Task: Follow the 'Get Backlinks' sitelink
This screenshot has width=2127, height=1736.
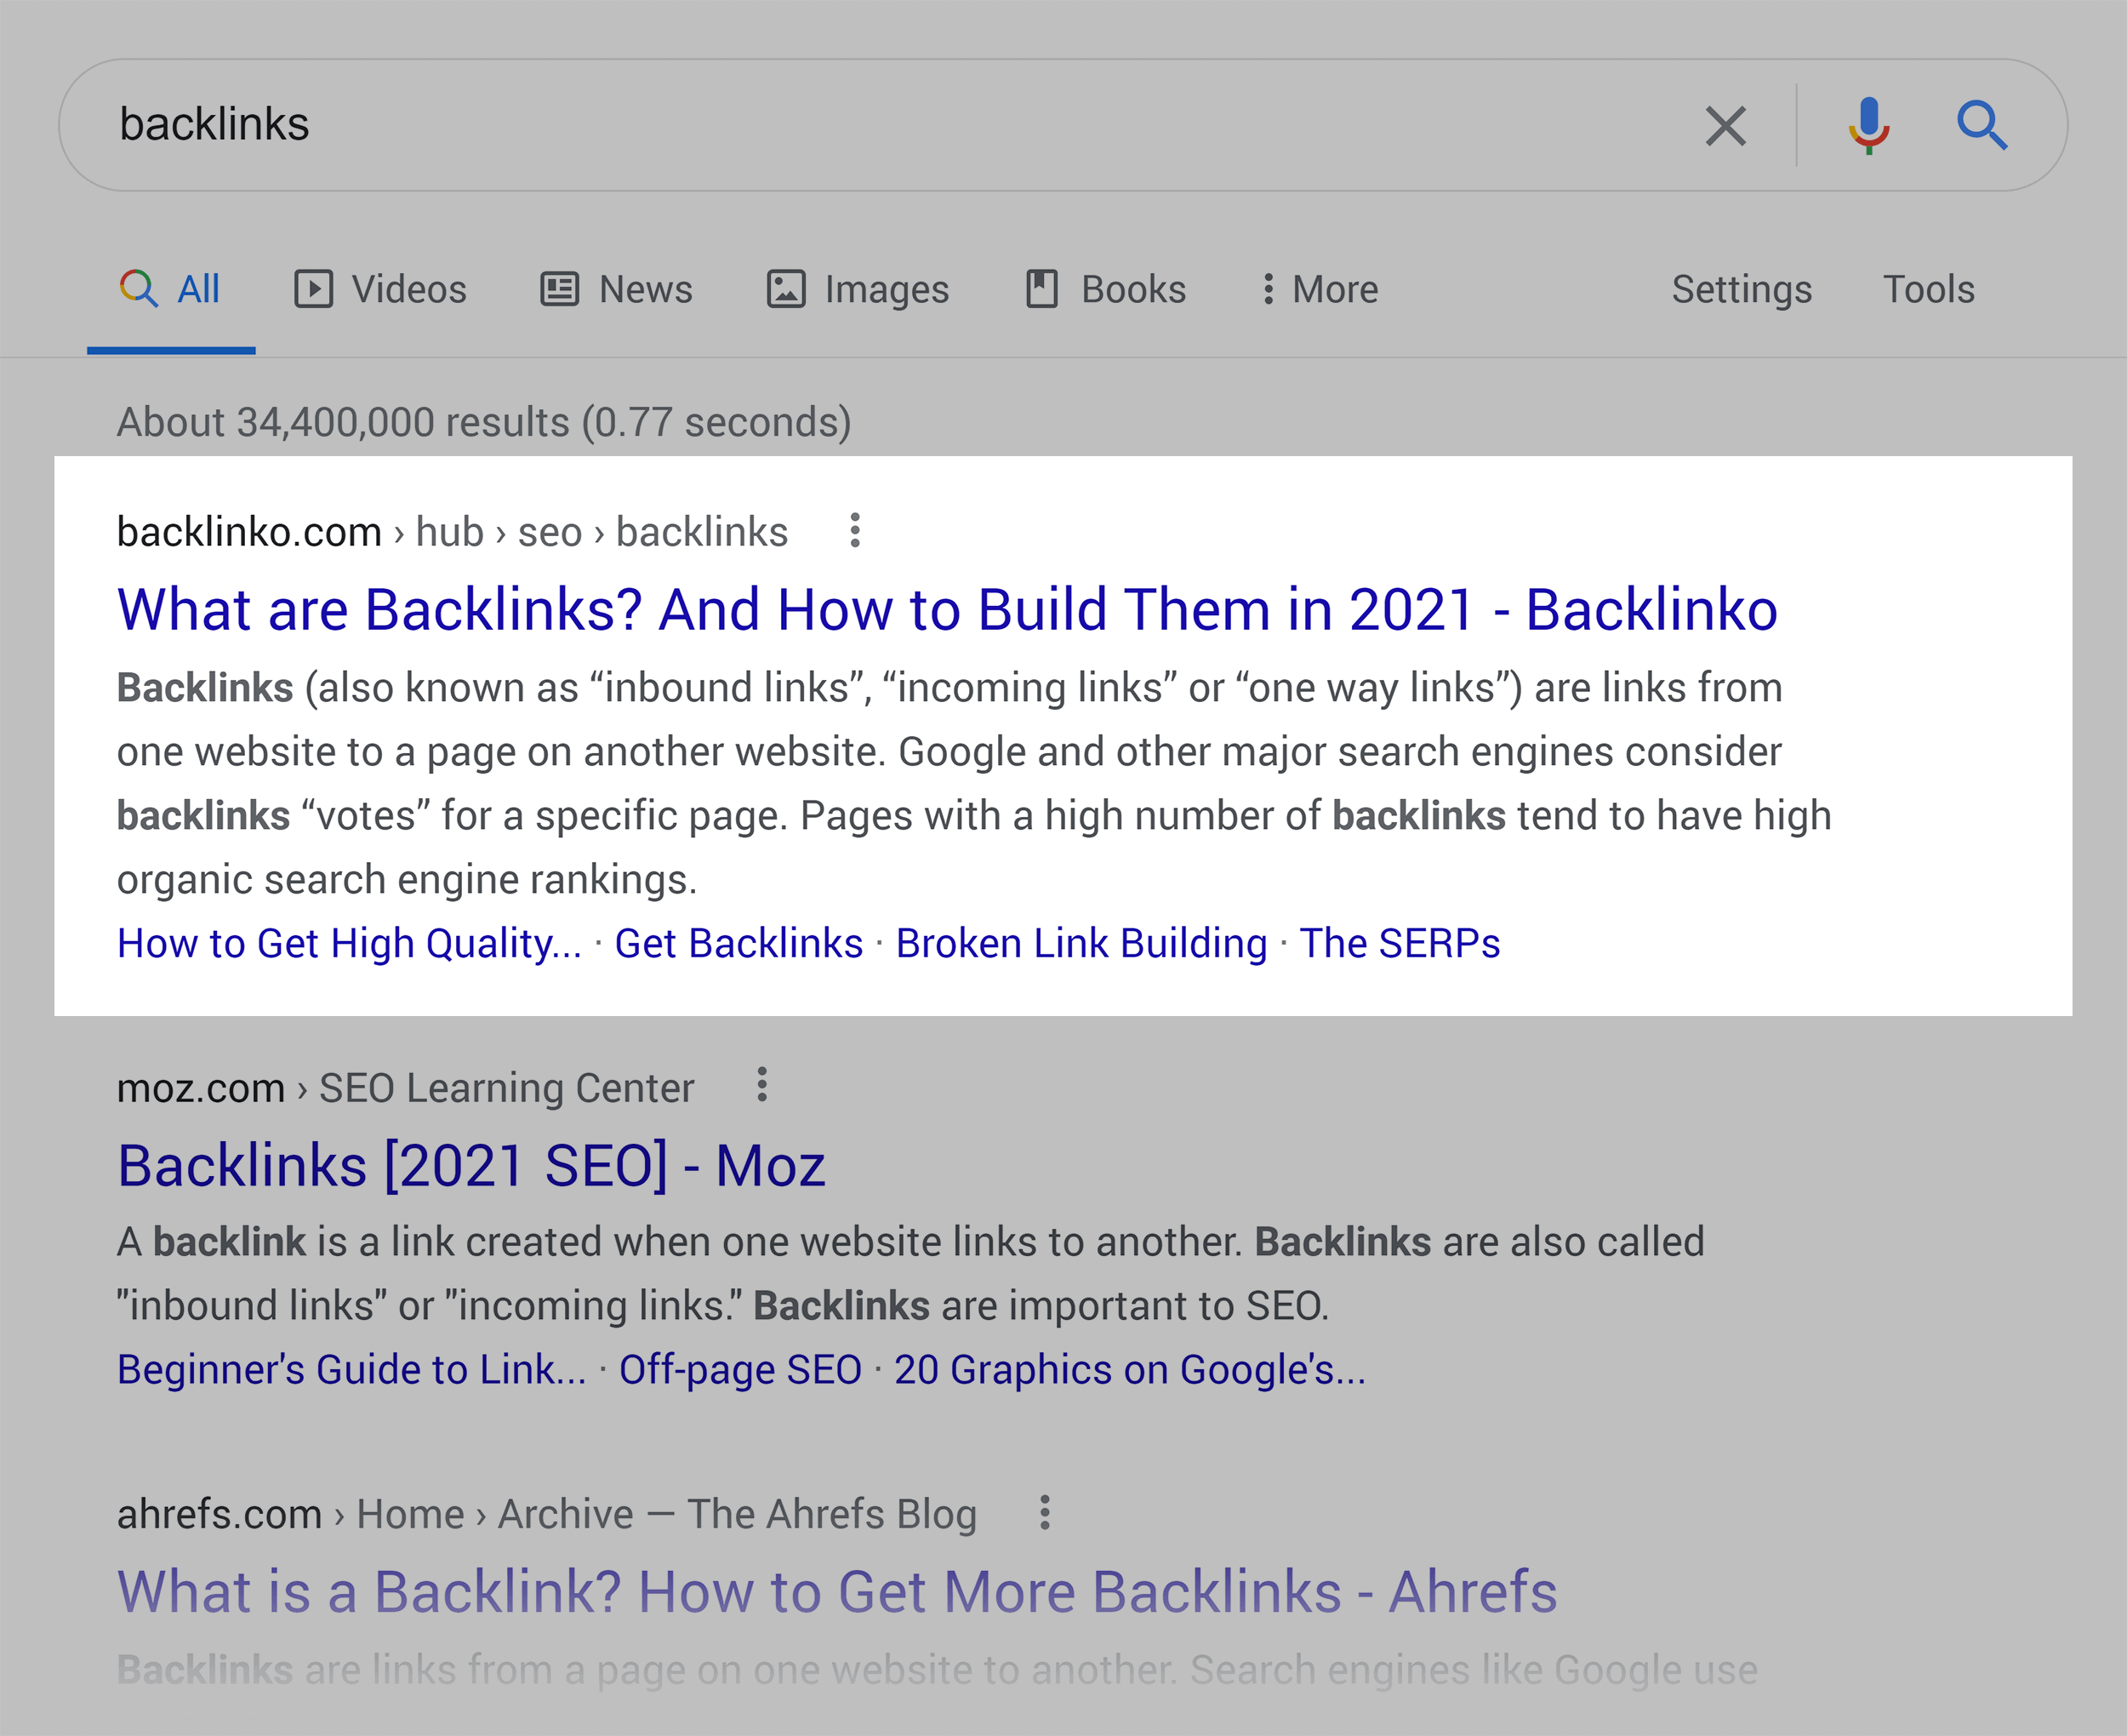Action: point(738,944)
